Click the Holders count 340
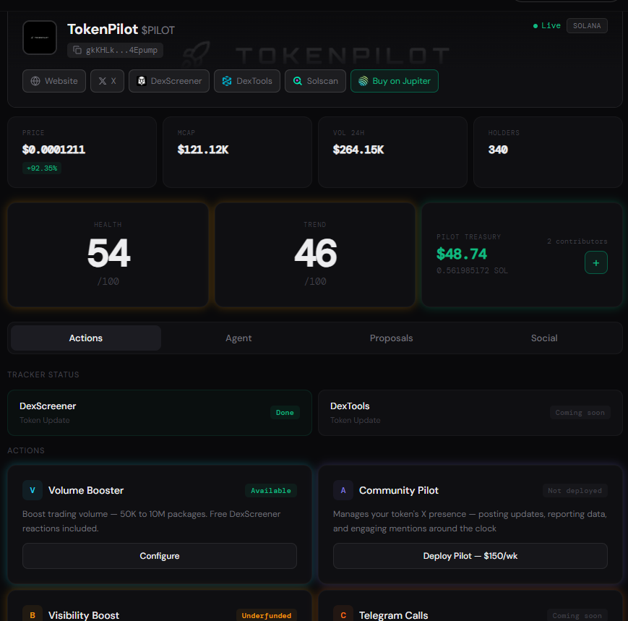The height and width of the screenshot is (621, 628). [498, 150]
